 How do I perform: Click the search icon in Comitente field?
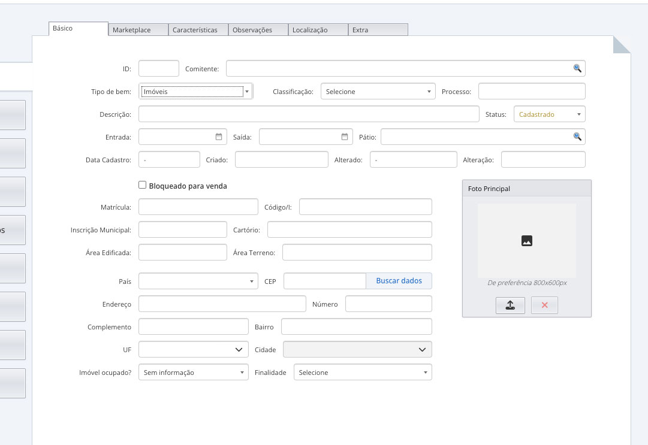577,69
